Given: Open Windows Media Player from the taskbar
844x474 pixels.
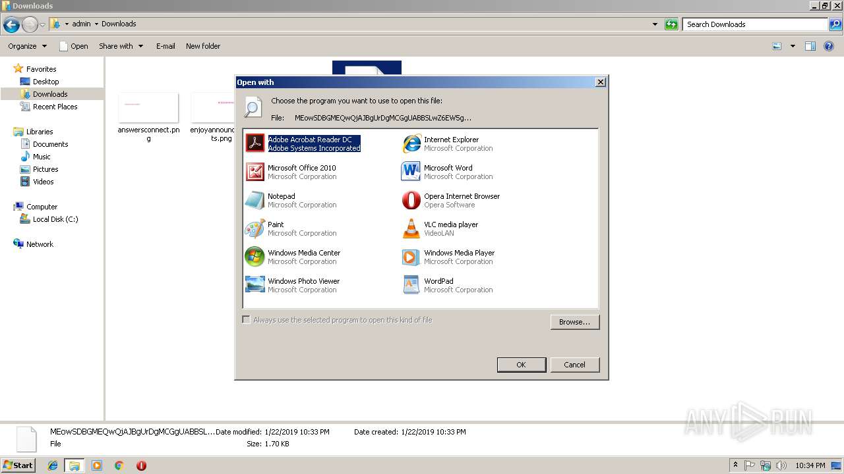Looking at the screenshot, I should 97,465.
